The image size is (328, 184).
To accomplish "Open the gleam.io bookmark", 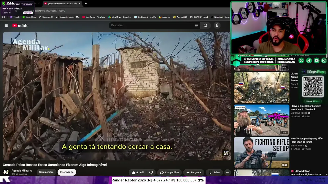I will coord(164,17).
